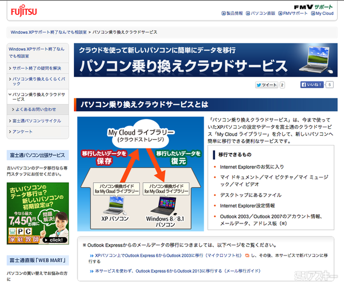Open 富士通直販「WEB MART」heading
This screenshot has height=287, width=344.
click(37, 261)
